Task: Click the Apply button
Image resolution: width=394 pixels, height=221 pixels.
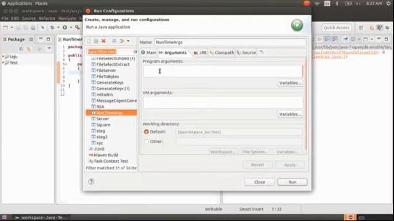Action: point(290,165)
